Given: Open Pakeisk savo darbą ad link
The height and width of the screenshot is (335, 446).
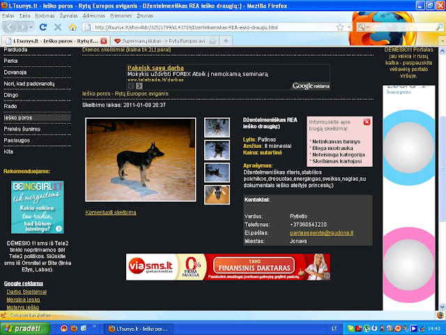Looking at the screenshot, I should [x=155, y=68].
